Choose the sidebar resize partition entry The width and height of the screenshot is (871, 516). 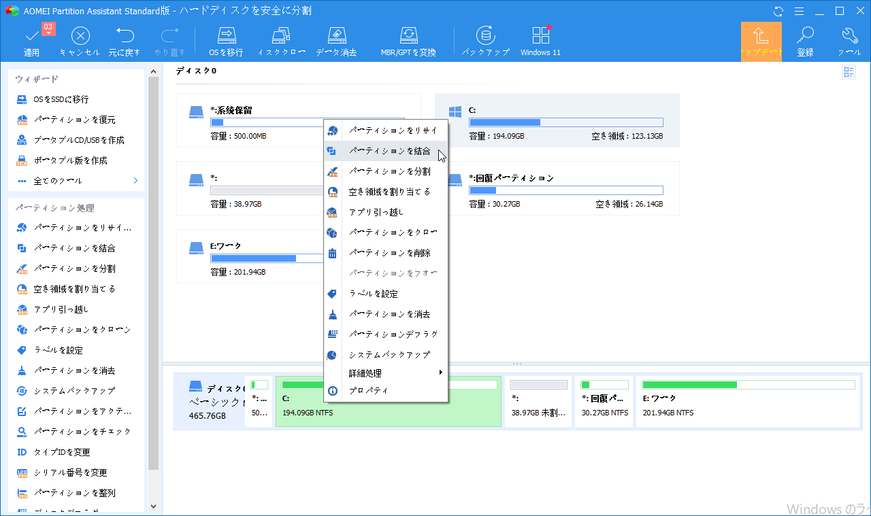(75, 228)
